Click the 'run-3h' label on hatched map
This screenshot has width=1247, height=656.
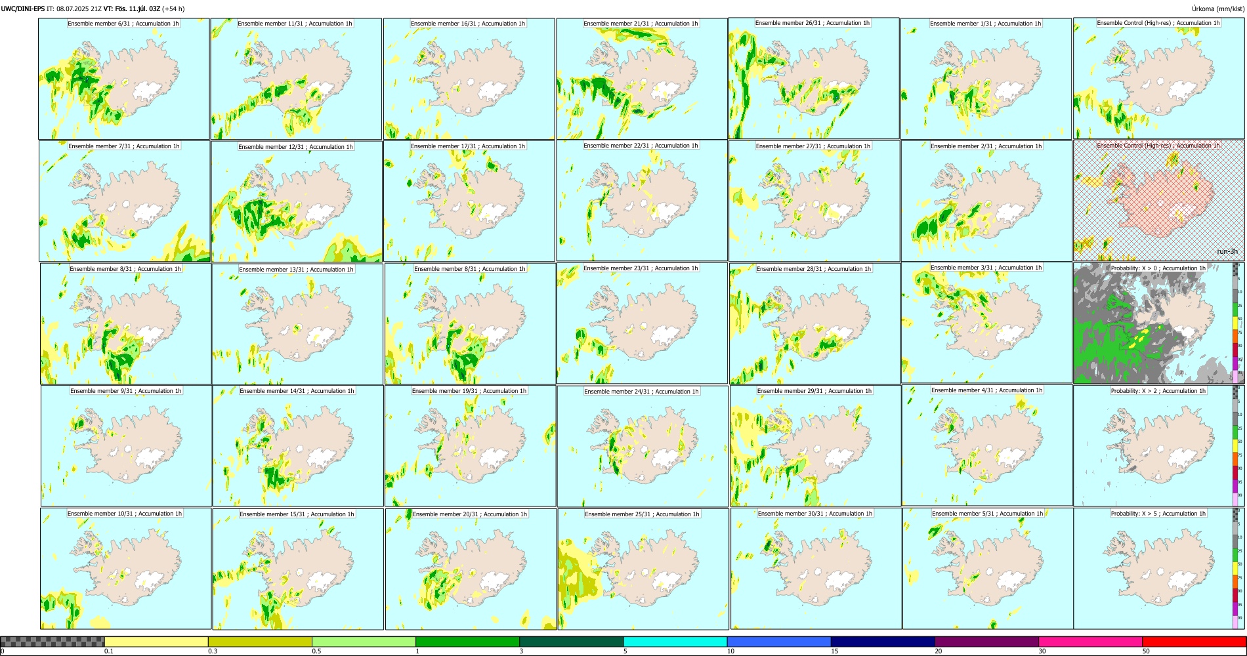(1227, 252)
